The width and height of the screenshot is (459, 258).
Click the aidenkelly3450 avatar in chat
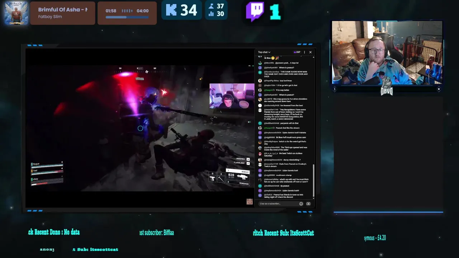pyautogui.click(x=260, y=105)
